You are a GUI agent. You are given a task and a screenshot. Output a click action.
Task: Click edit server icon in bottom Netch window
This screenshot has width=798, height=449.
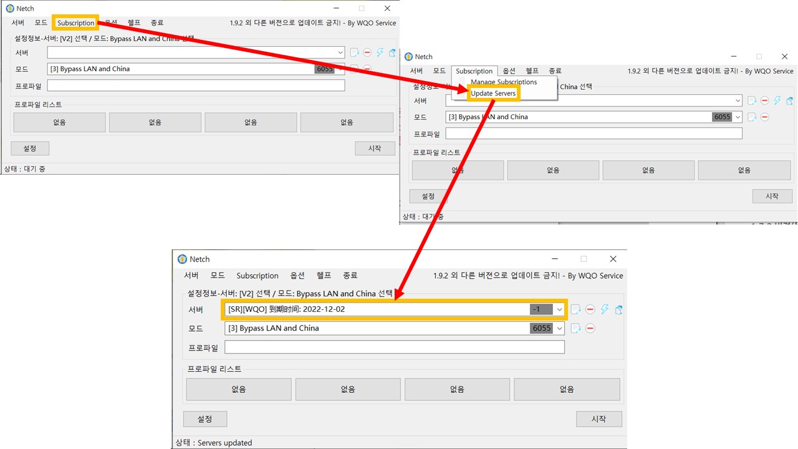[576, 309]
